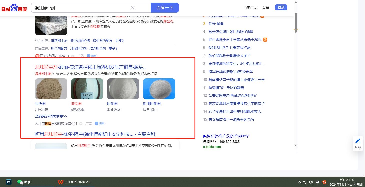The height and width of the screenshot is (187, 365).
Task: Toggle the 中 input language indicator
Action: pos(317,182)
